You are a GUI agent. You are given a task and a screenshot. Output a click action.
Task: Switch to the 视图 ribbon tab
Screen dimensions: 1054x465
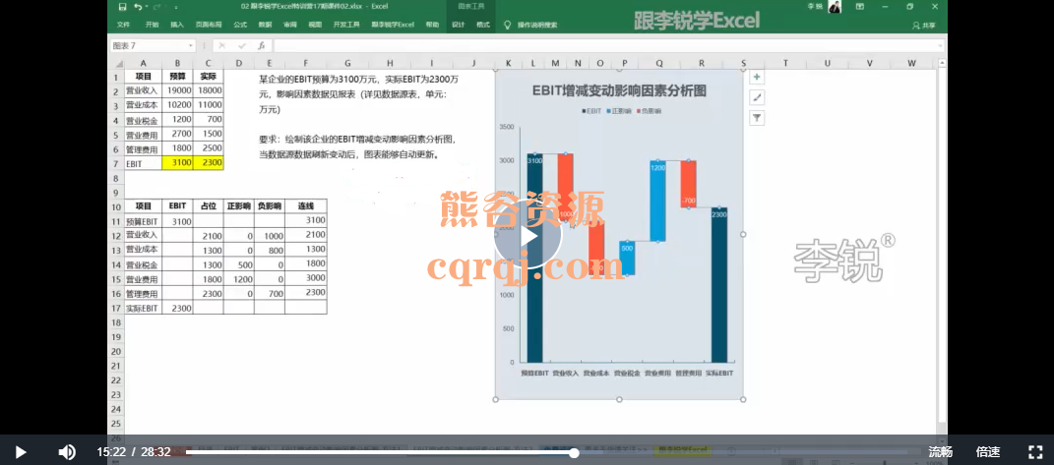315,25
